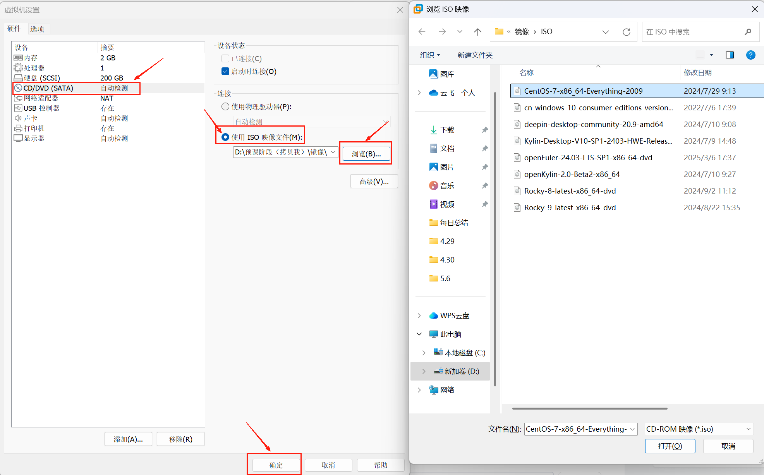Click the search magnifier icon
This screenshot has width=764, height=475.
pos(748,32)
